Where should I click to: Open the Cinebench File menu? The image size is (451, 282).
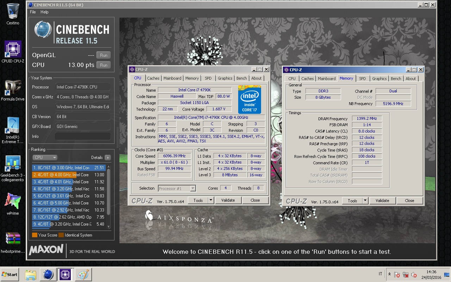[x=33, y=12]
